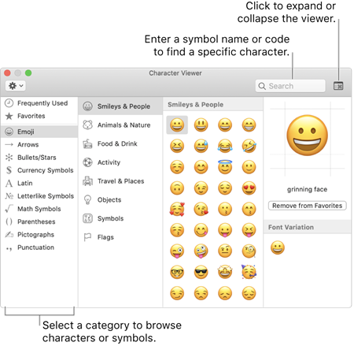This screenshot has height=346, width=354.
Task: Open the Travel & Places subcategory
Action: pyautogui.click(x=120, y=181)
